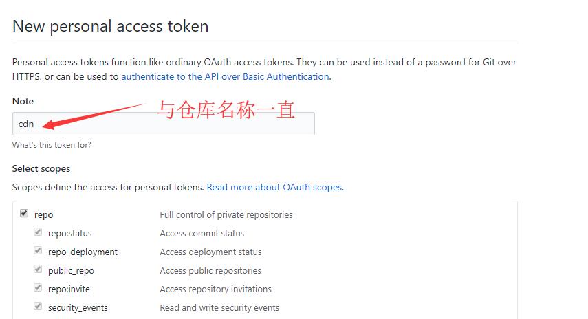
Task: Toggle the repo_deployment checkbox
Action: [x=39, y=251]
